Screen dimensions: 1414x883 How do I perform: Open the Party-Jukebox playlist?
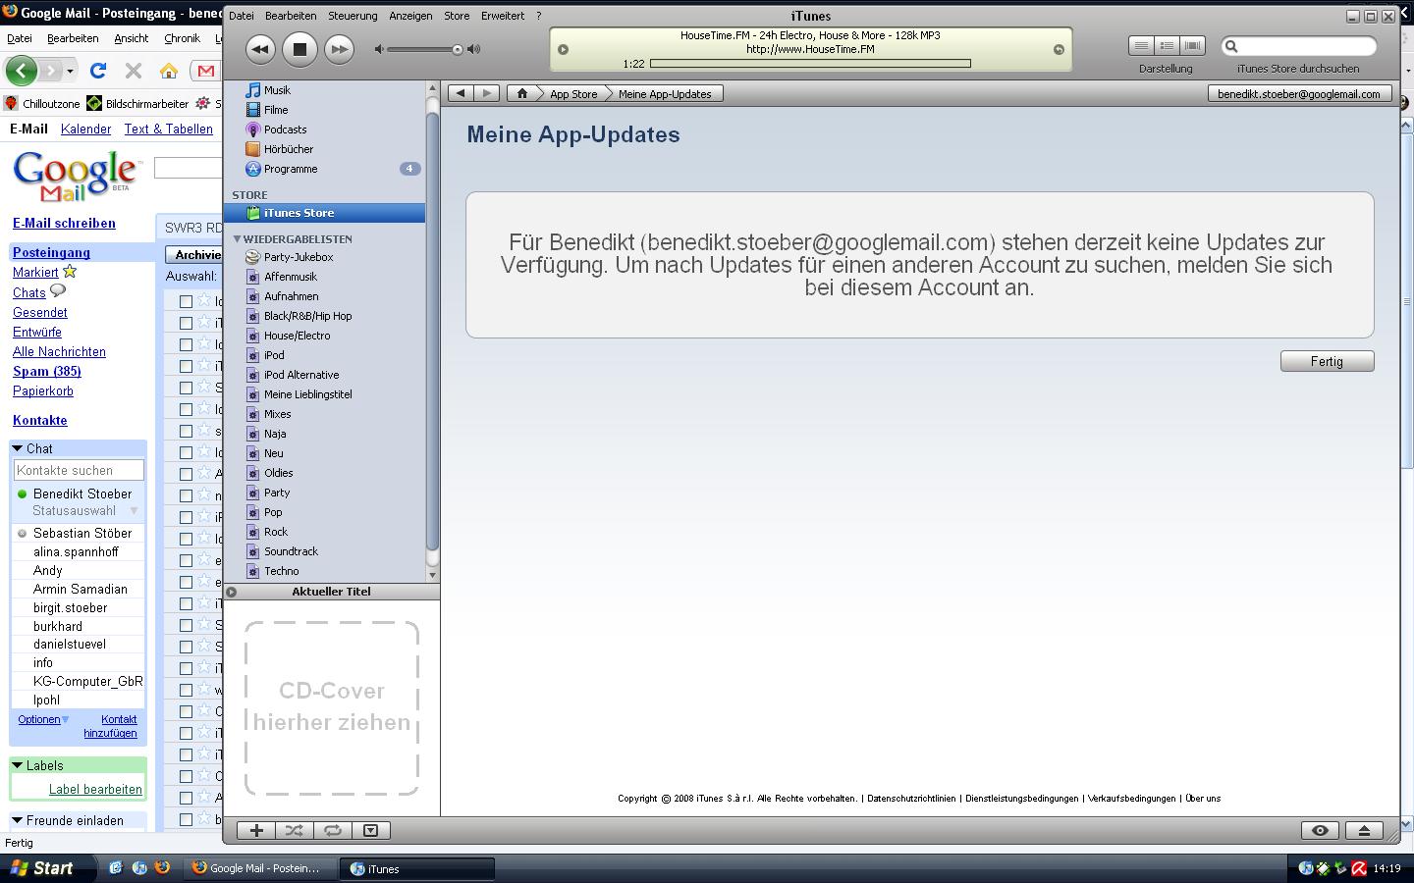click(x=299, y=257)
